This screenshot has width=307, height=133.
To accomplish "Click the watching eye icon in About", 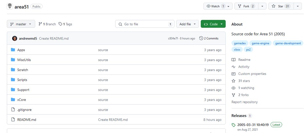I will pyautogui.click(x=233, y=88).
